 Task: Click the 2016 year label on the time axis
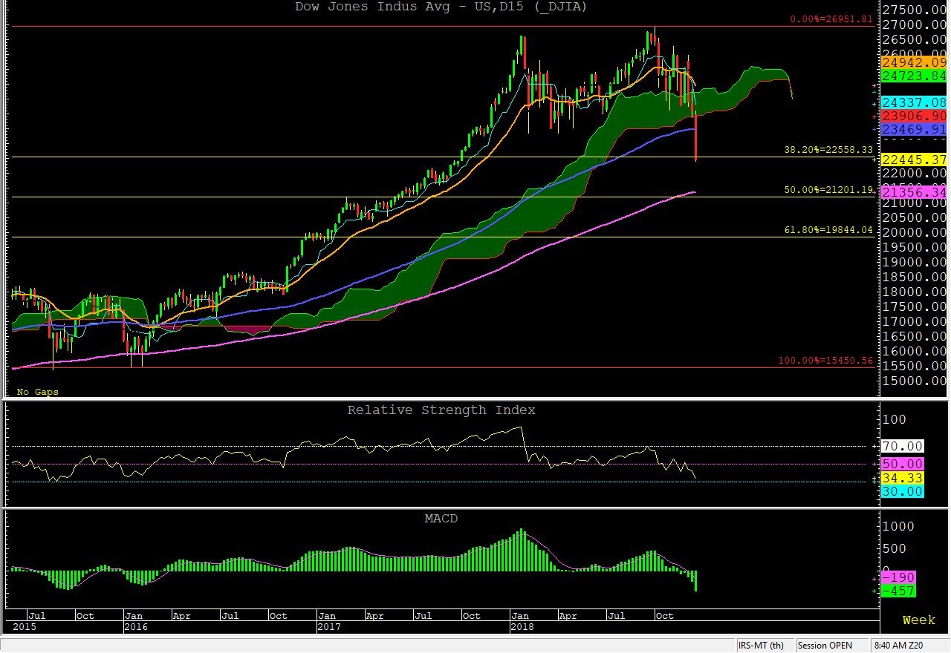coord(135,627)
